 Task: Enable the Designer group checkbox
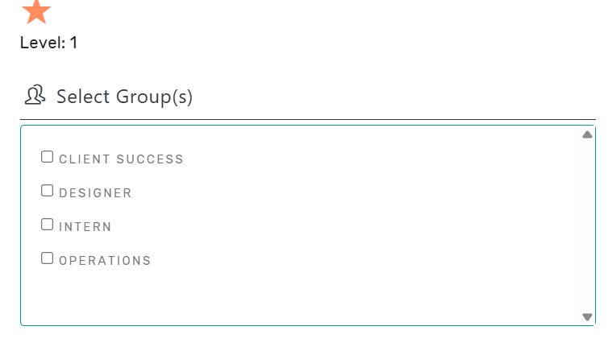pyautogui.click(x=48, y=191)
